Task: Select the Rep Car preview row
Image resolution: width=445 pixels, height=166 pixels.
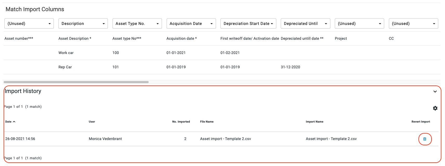Action: [65, 67]
